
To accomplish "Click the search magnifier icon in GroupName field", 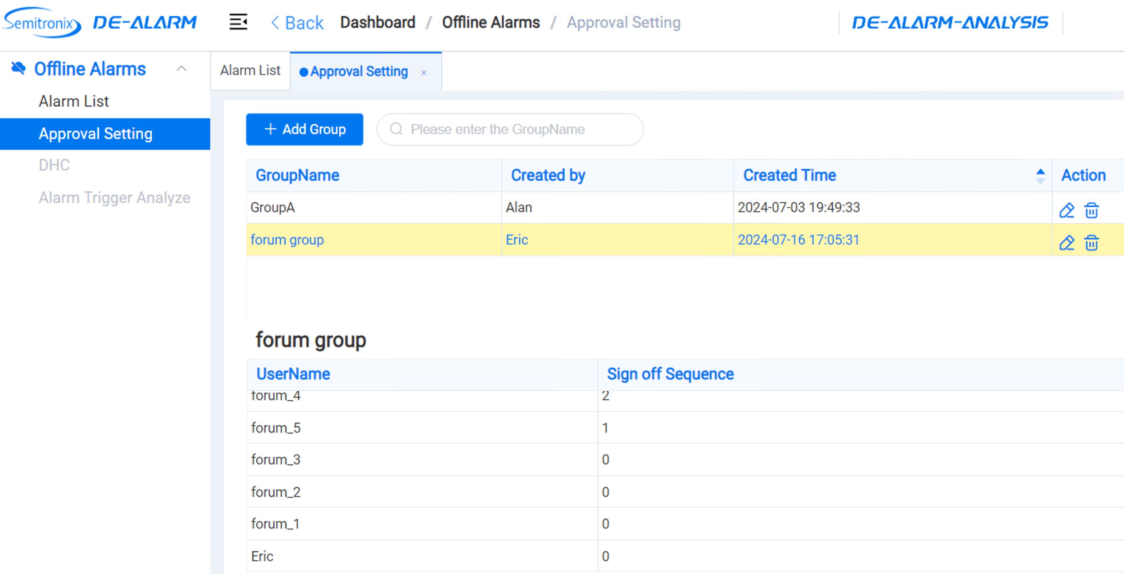I will click(x=396, y=129).
